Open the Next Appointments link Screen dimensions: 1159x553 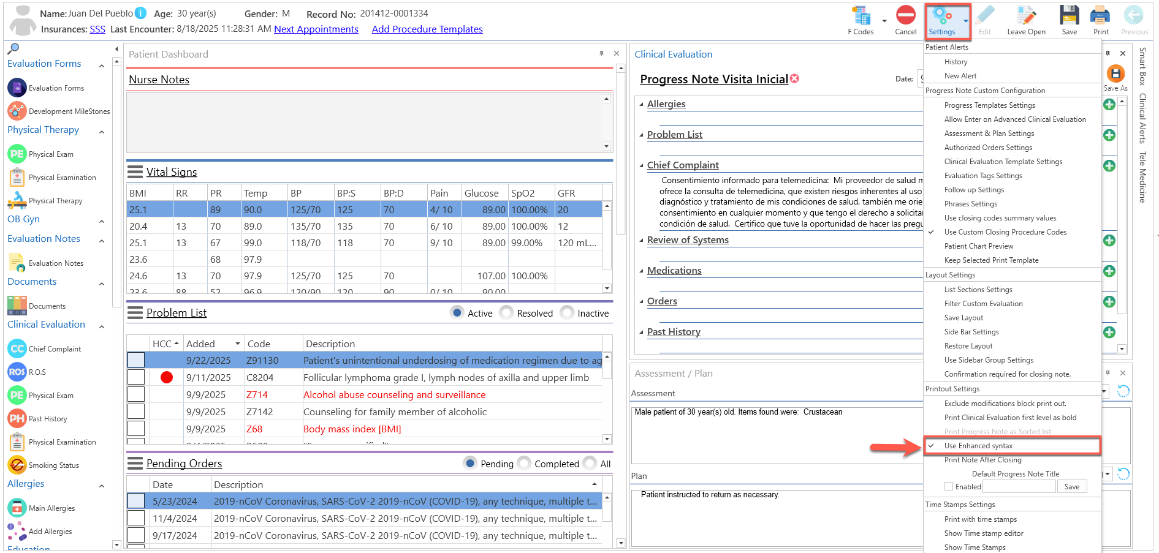coord(316,29)
